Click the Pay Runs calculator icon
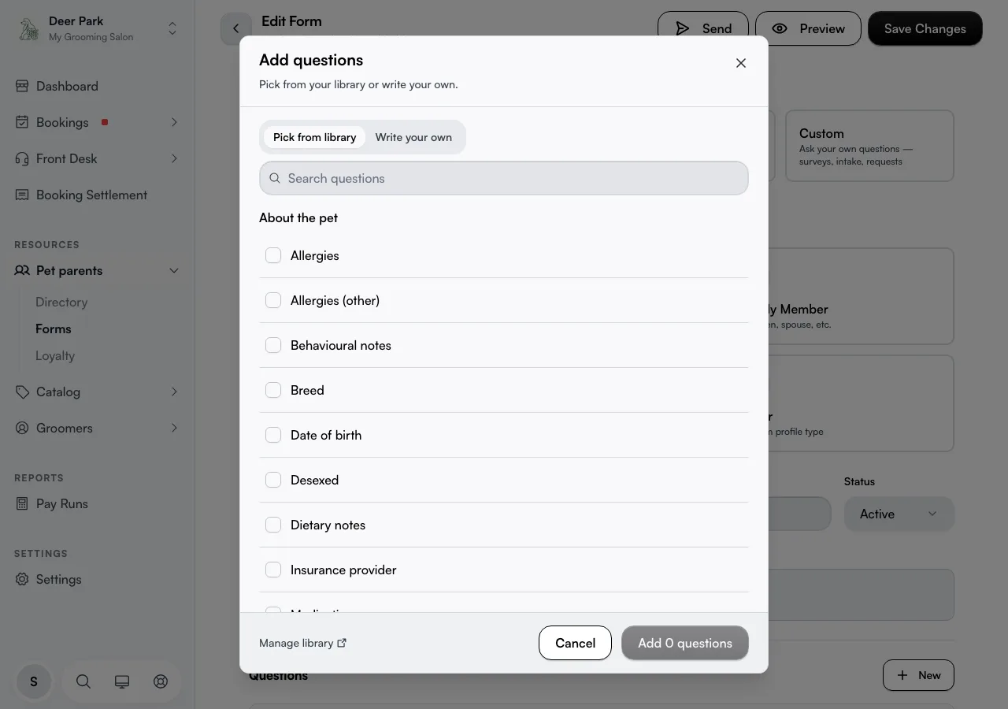The height and width of the screenshot is (709, 1008). point(22,503)
